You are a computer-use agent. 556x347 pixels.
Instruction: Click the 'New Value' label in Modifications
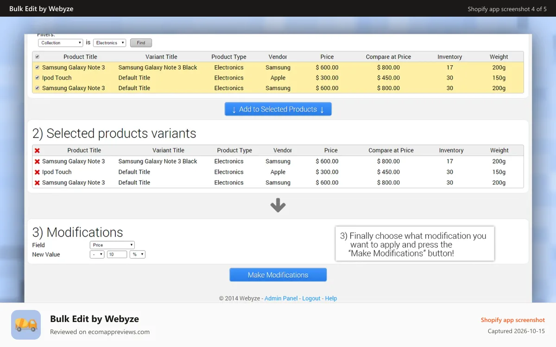[46, 254]
